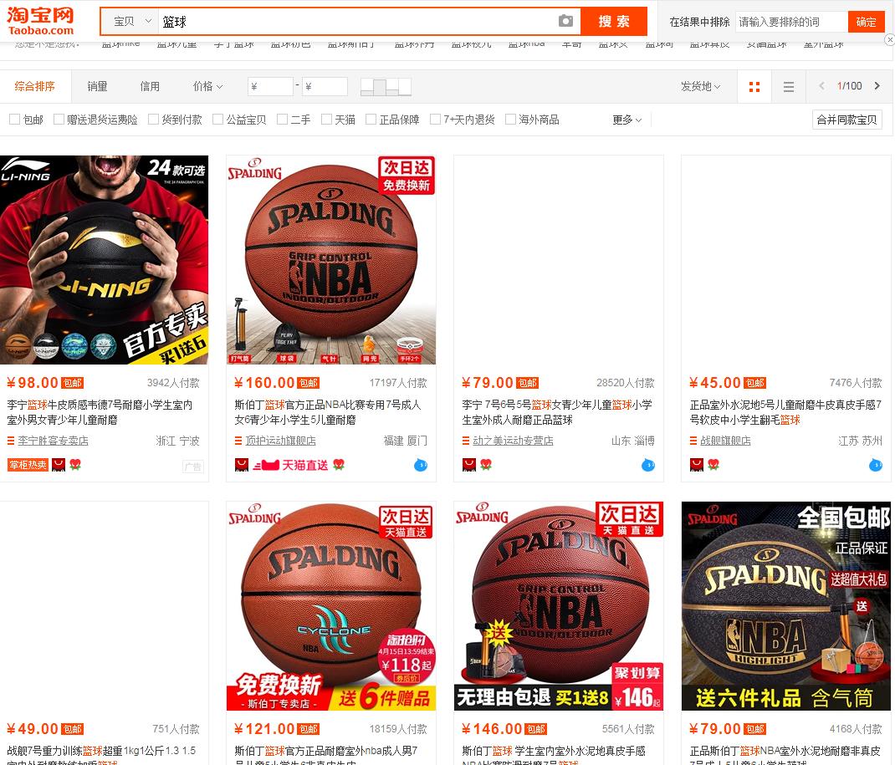This screenshot has height=765, width=895.
Task: Open title 斯伯丁篮球官方正品NBA比赛专用7号成人
Action: pos(328,412)
